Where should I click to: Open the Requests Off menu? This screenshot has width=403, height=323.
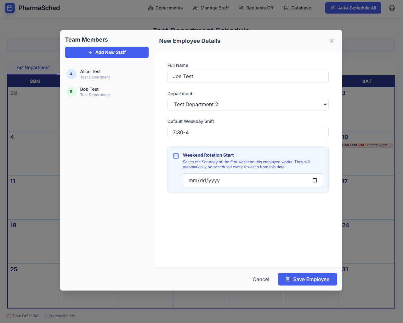click(256, 8)
